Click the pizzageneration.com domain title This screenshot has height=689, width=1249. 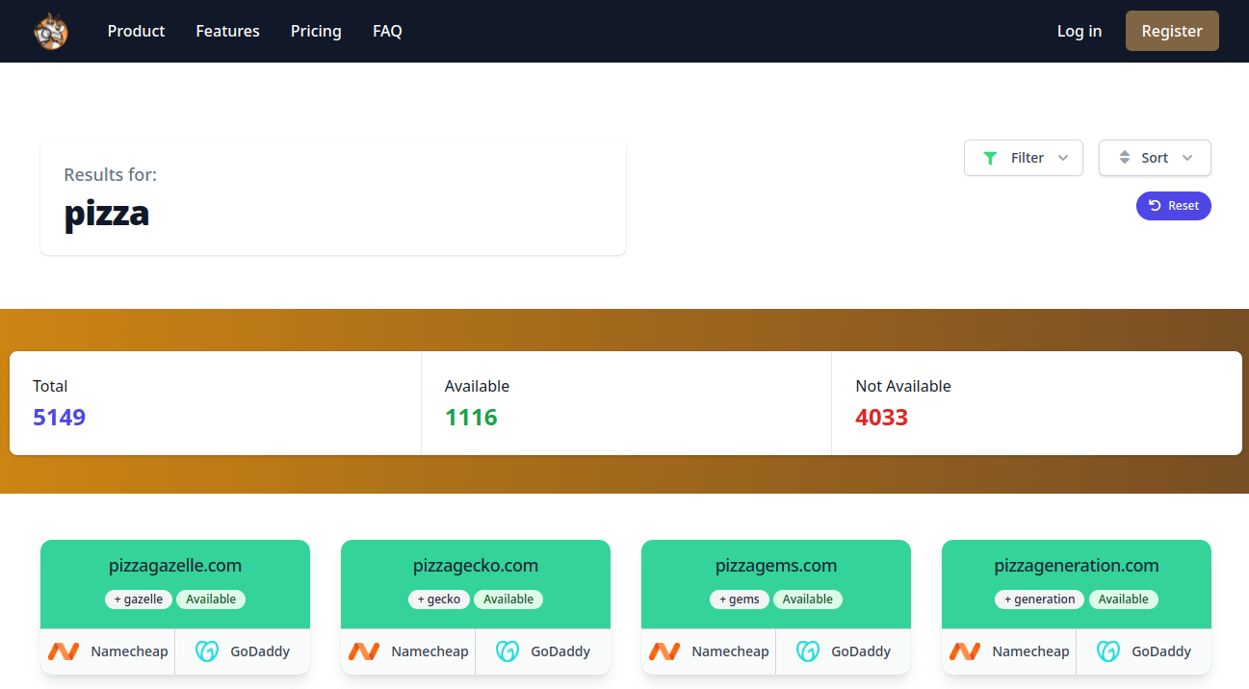[1077, 566]
